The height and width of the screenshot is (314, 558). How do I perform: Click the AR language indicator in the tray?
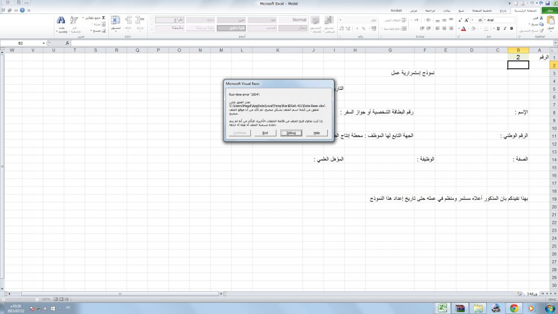pos(68,307)
